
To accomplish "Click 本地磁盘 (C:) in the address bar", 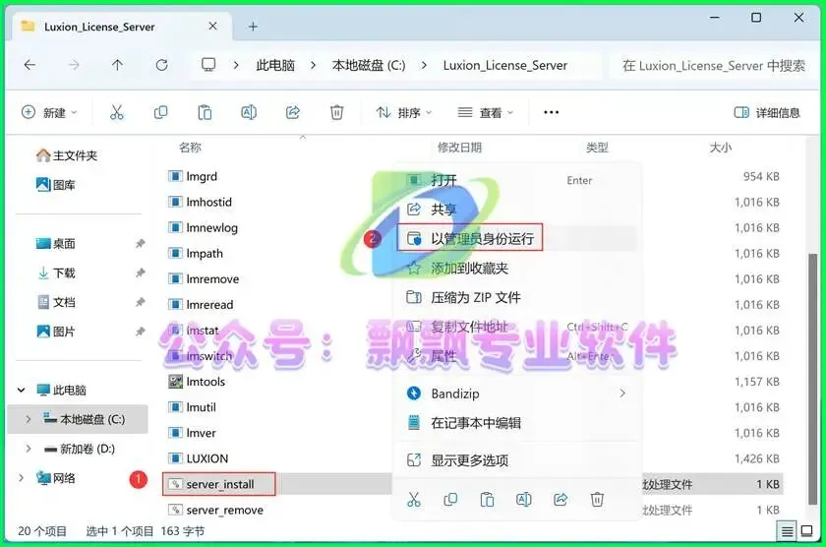I will coord(369,65).
